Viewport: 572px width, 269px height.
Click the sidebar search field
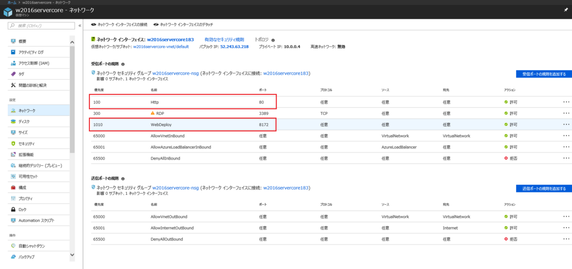41,26
